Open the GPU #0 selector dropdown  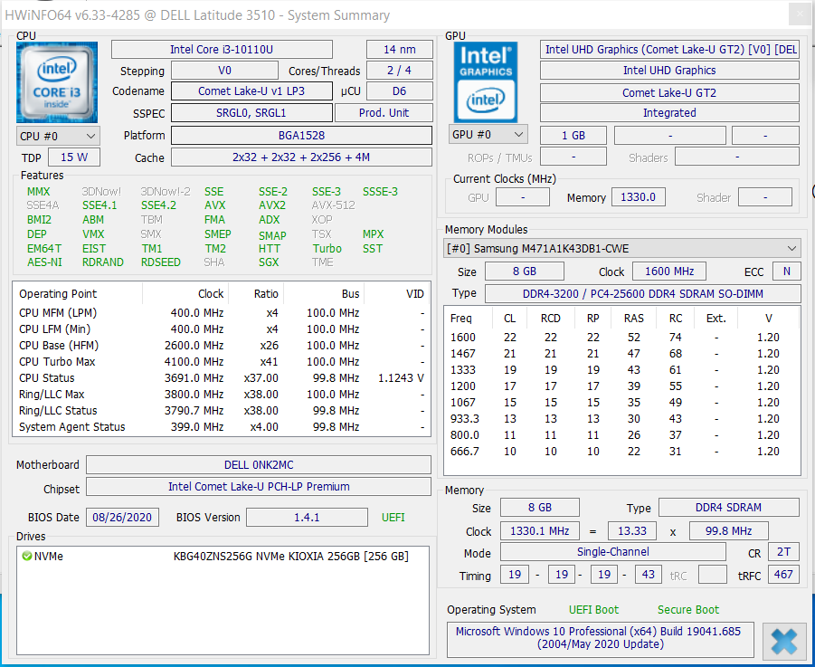pos(488,135)
